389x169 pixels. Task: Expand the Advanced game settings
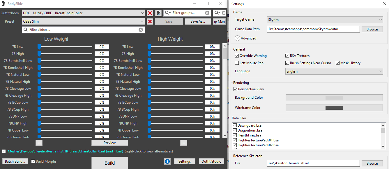coord(238,38)
